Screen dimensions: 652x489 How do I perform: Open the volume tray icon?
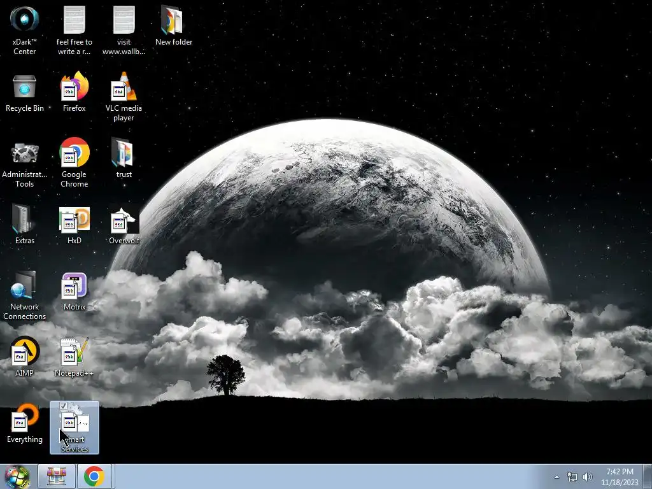(588, 477)
